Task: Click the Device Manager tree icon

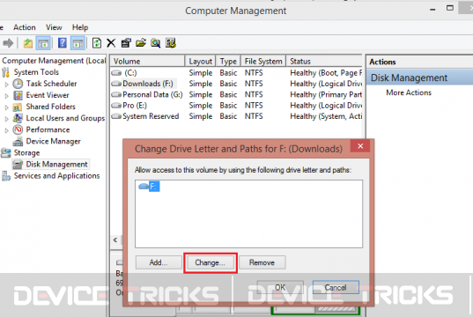Action: (x=18, y=141)
